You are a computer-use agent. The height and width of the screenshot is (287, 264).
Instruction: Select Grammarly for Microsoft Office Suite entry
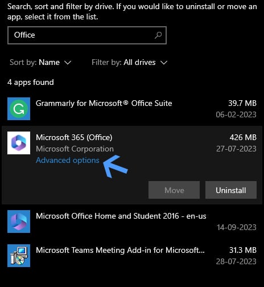pyautogui.click(x=132, y=109)
